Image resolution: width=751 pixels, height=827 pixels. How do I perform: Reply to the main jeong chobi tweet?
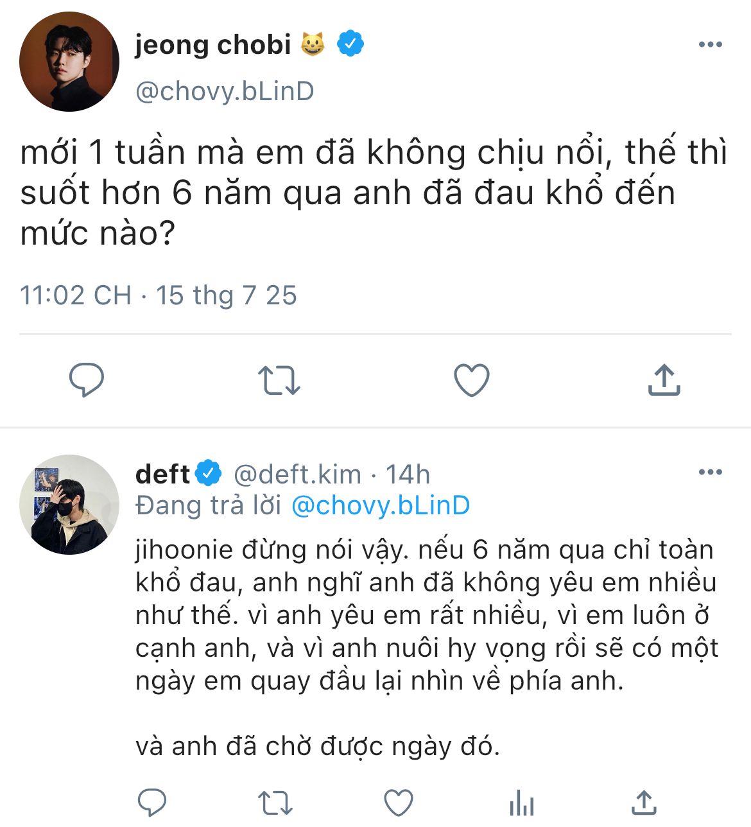pyautogui.click(x=87, y=379)
